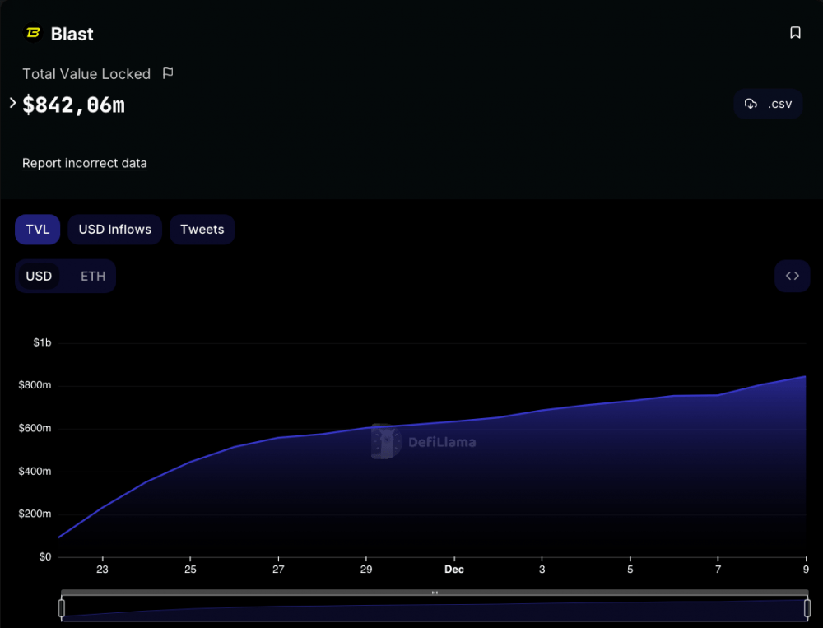Screen dimensions: 823x628
Task: Click the Blast logo icon
Action: pos(33,33)
